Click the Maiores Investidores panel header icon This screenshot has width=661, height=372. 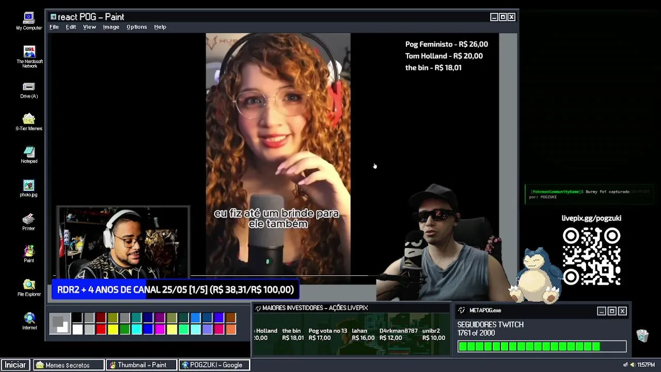coord(258,308)
